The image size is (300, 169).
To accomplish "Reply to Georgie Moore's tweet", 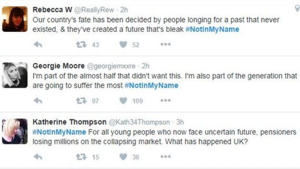I will [38, 100].
